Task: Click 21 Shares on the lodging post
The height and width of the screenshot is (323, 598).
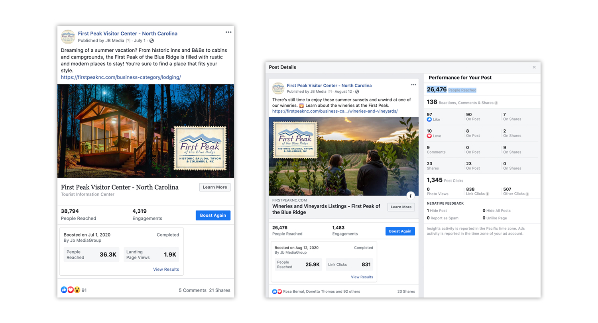Action: click(220, 290)
